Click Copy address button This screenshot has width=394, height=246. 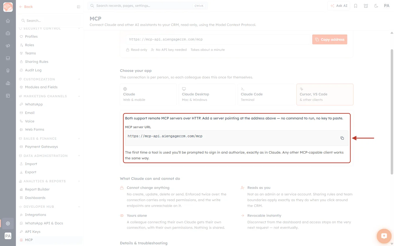pos(330,39)
